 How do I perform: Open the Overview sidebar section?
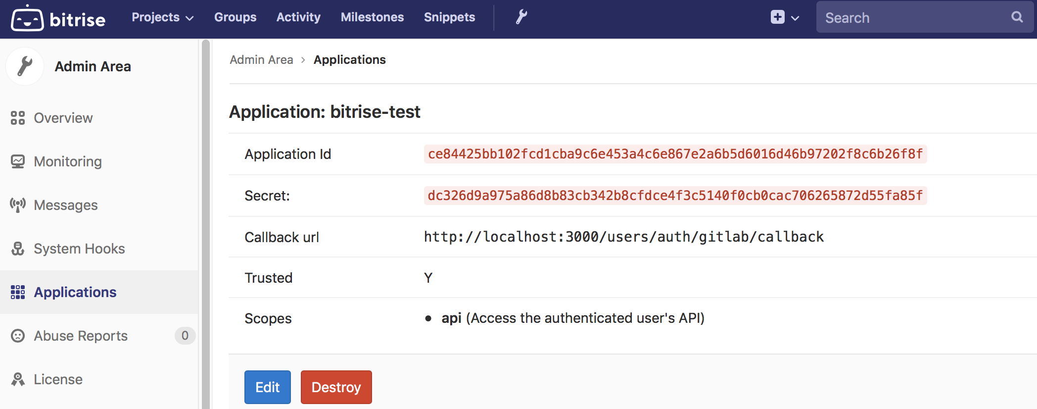[x=99, y=118]
